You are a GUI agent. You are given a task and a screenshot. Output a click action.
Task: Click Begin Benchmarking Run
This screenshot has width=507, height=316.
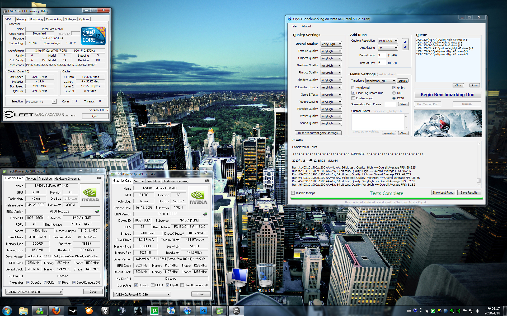point(447,95)
